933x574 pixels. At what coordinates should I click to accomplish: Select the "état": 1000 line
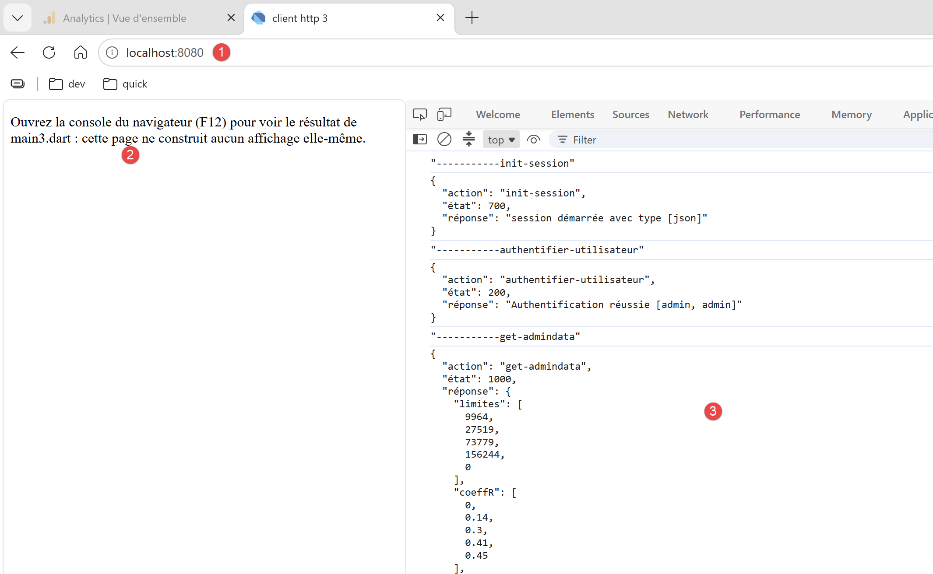click(x=479, y=379)
